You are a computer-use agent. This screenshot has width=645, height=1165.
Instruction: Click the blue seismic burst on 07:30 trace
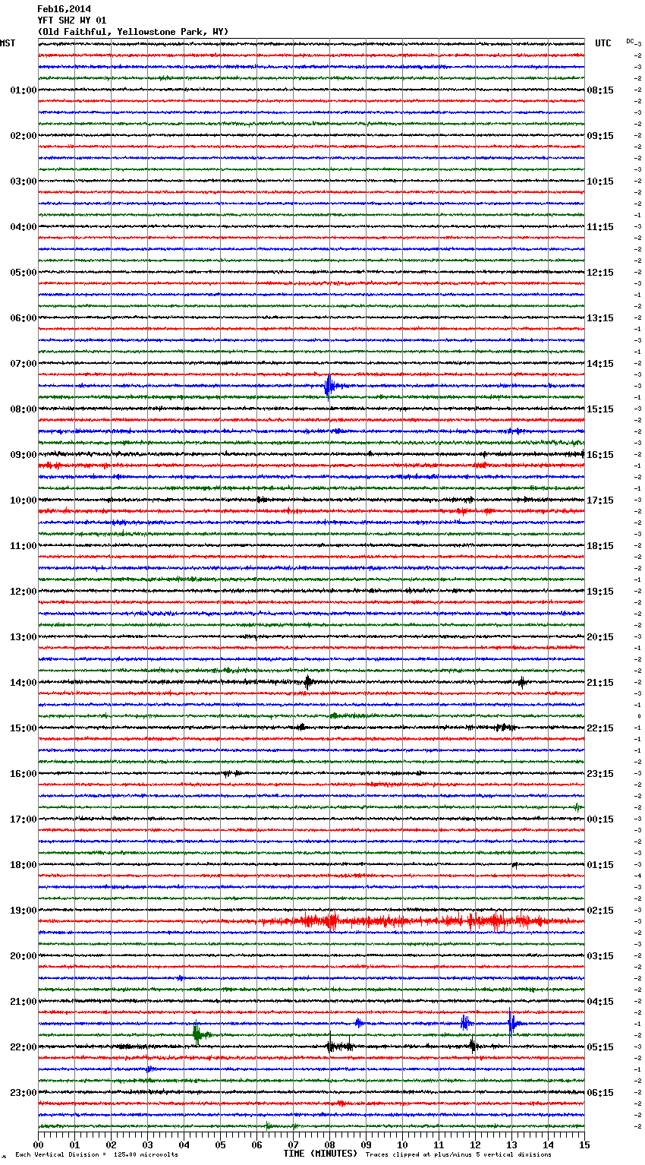(x=329, y=386)
